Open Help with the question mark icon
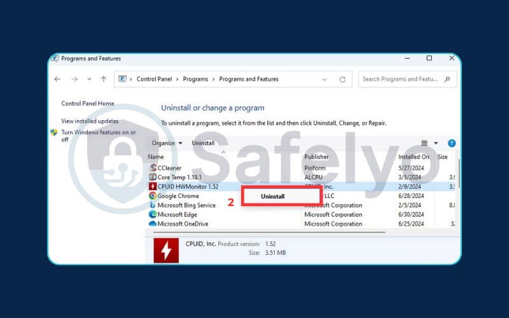Image resolution: width=509 pixels, height=318 pixels. click(452, 143)
